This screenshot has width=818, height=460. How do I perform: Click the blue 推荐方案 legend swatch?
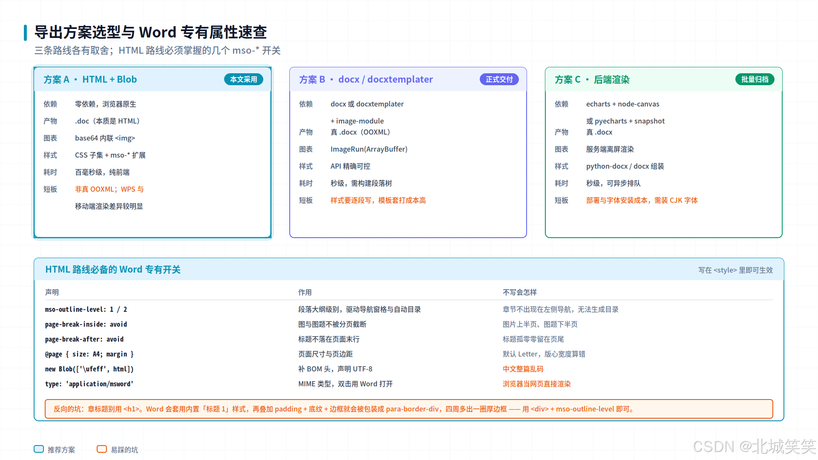point(39,449)
